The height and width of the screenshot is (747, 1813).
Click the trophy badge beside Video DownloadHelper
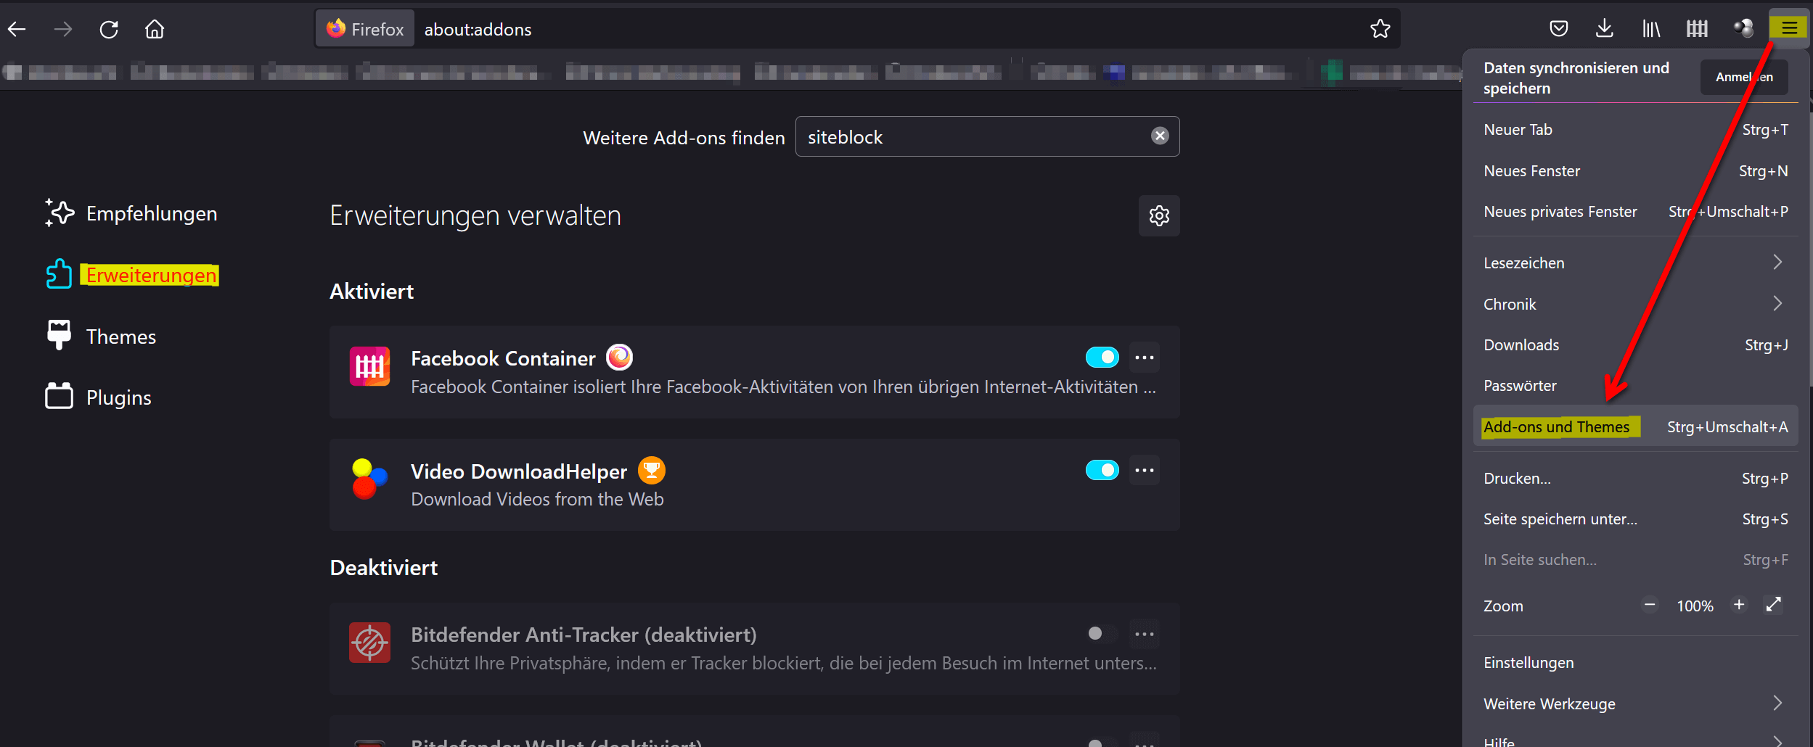[x=651, y=471]
